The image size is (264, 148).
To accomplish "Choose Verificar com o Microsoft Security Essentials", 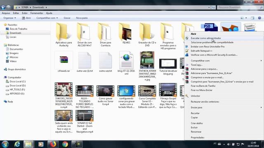I will point(214,55).
